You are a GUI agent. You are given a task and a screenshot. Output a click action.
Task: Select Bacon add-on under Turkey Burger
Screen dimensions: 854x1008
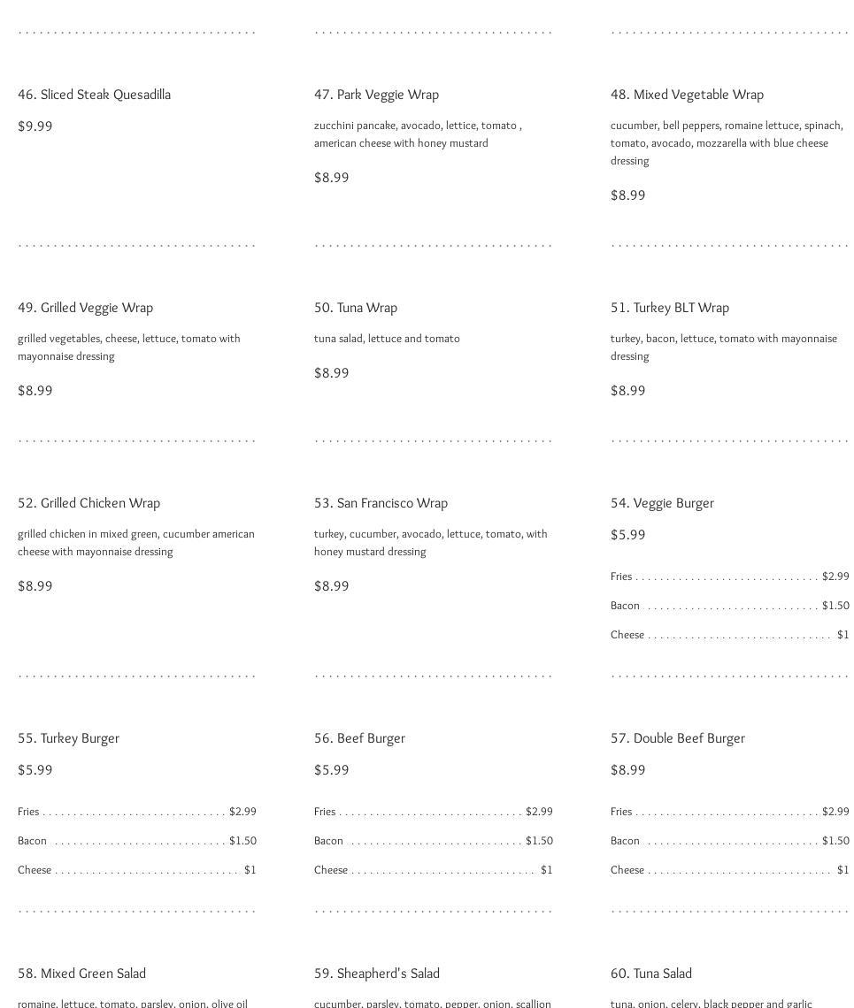click(33, 841)
